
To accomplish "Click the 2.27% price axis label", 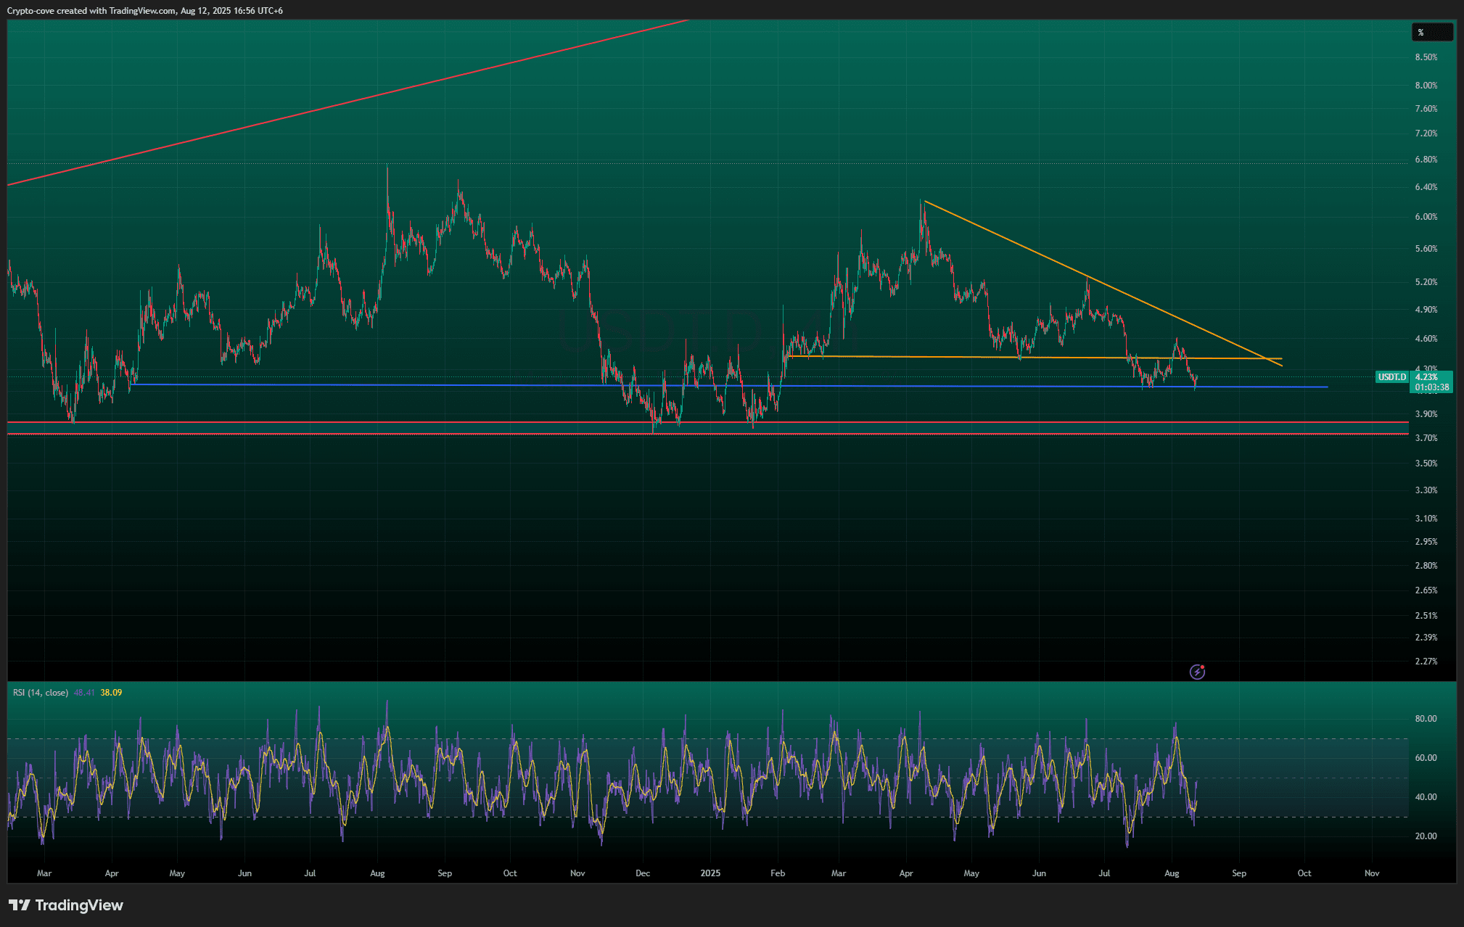I will pos(1426,662).
